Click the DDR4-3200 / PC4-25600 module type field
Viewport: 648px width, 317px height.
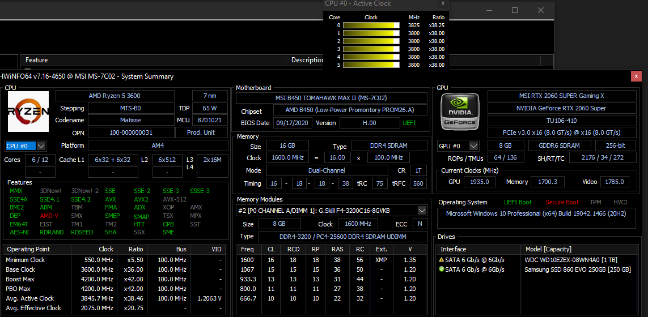pyautogui.click(x=343, y=237)
